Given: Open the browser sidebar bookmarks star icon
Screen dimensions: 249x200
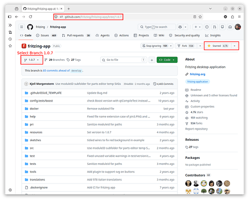Looking at the screenshot, I should tap(10, 46).
